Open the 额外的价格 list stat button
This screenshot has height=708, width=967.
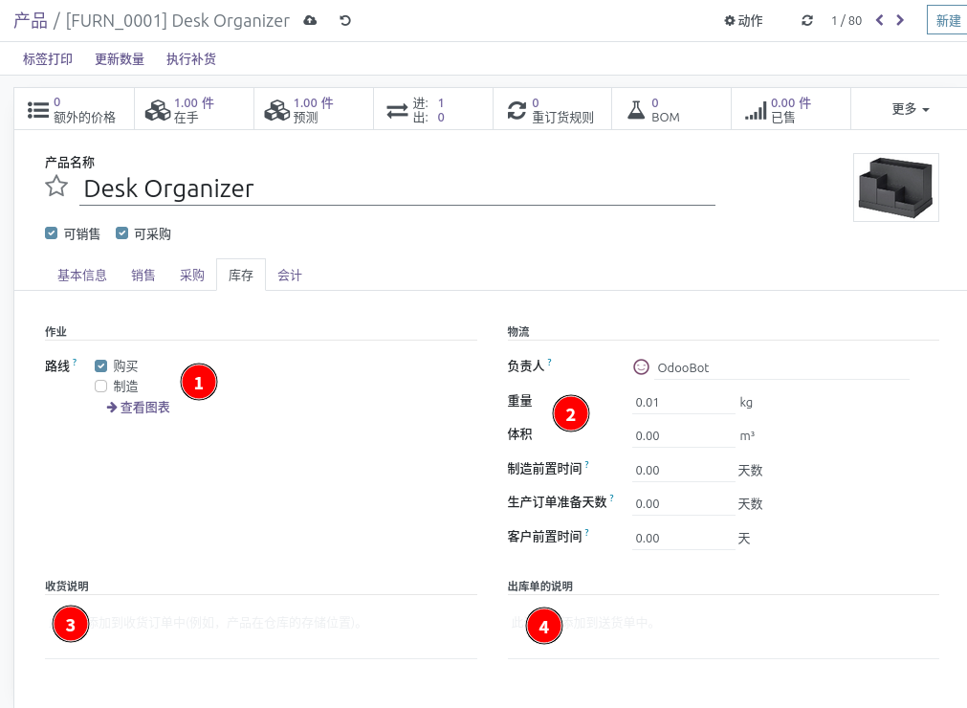tap(74, 109)
